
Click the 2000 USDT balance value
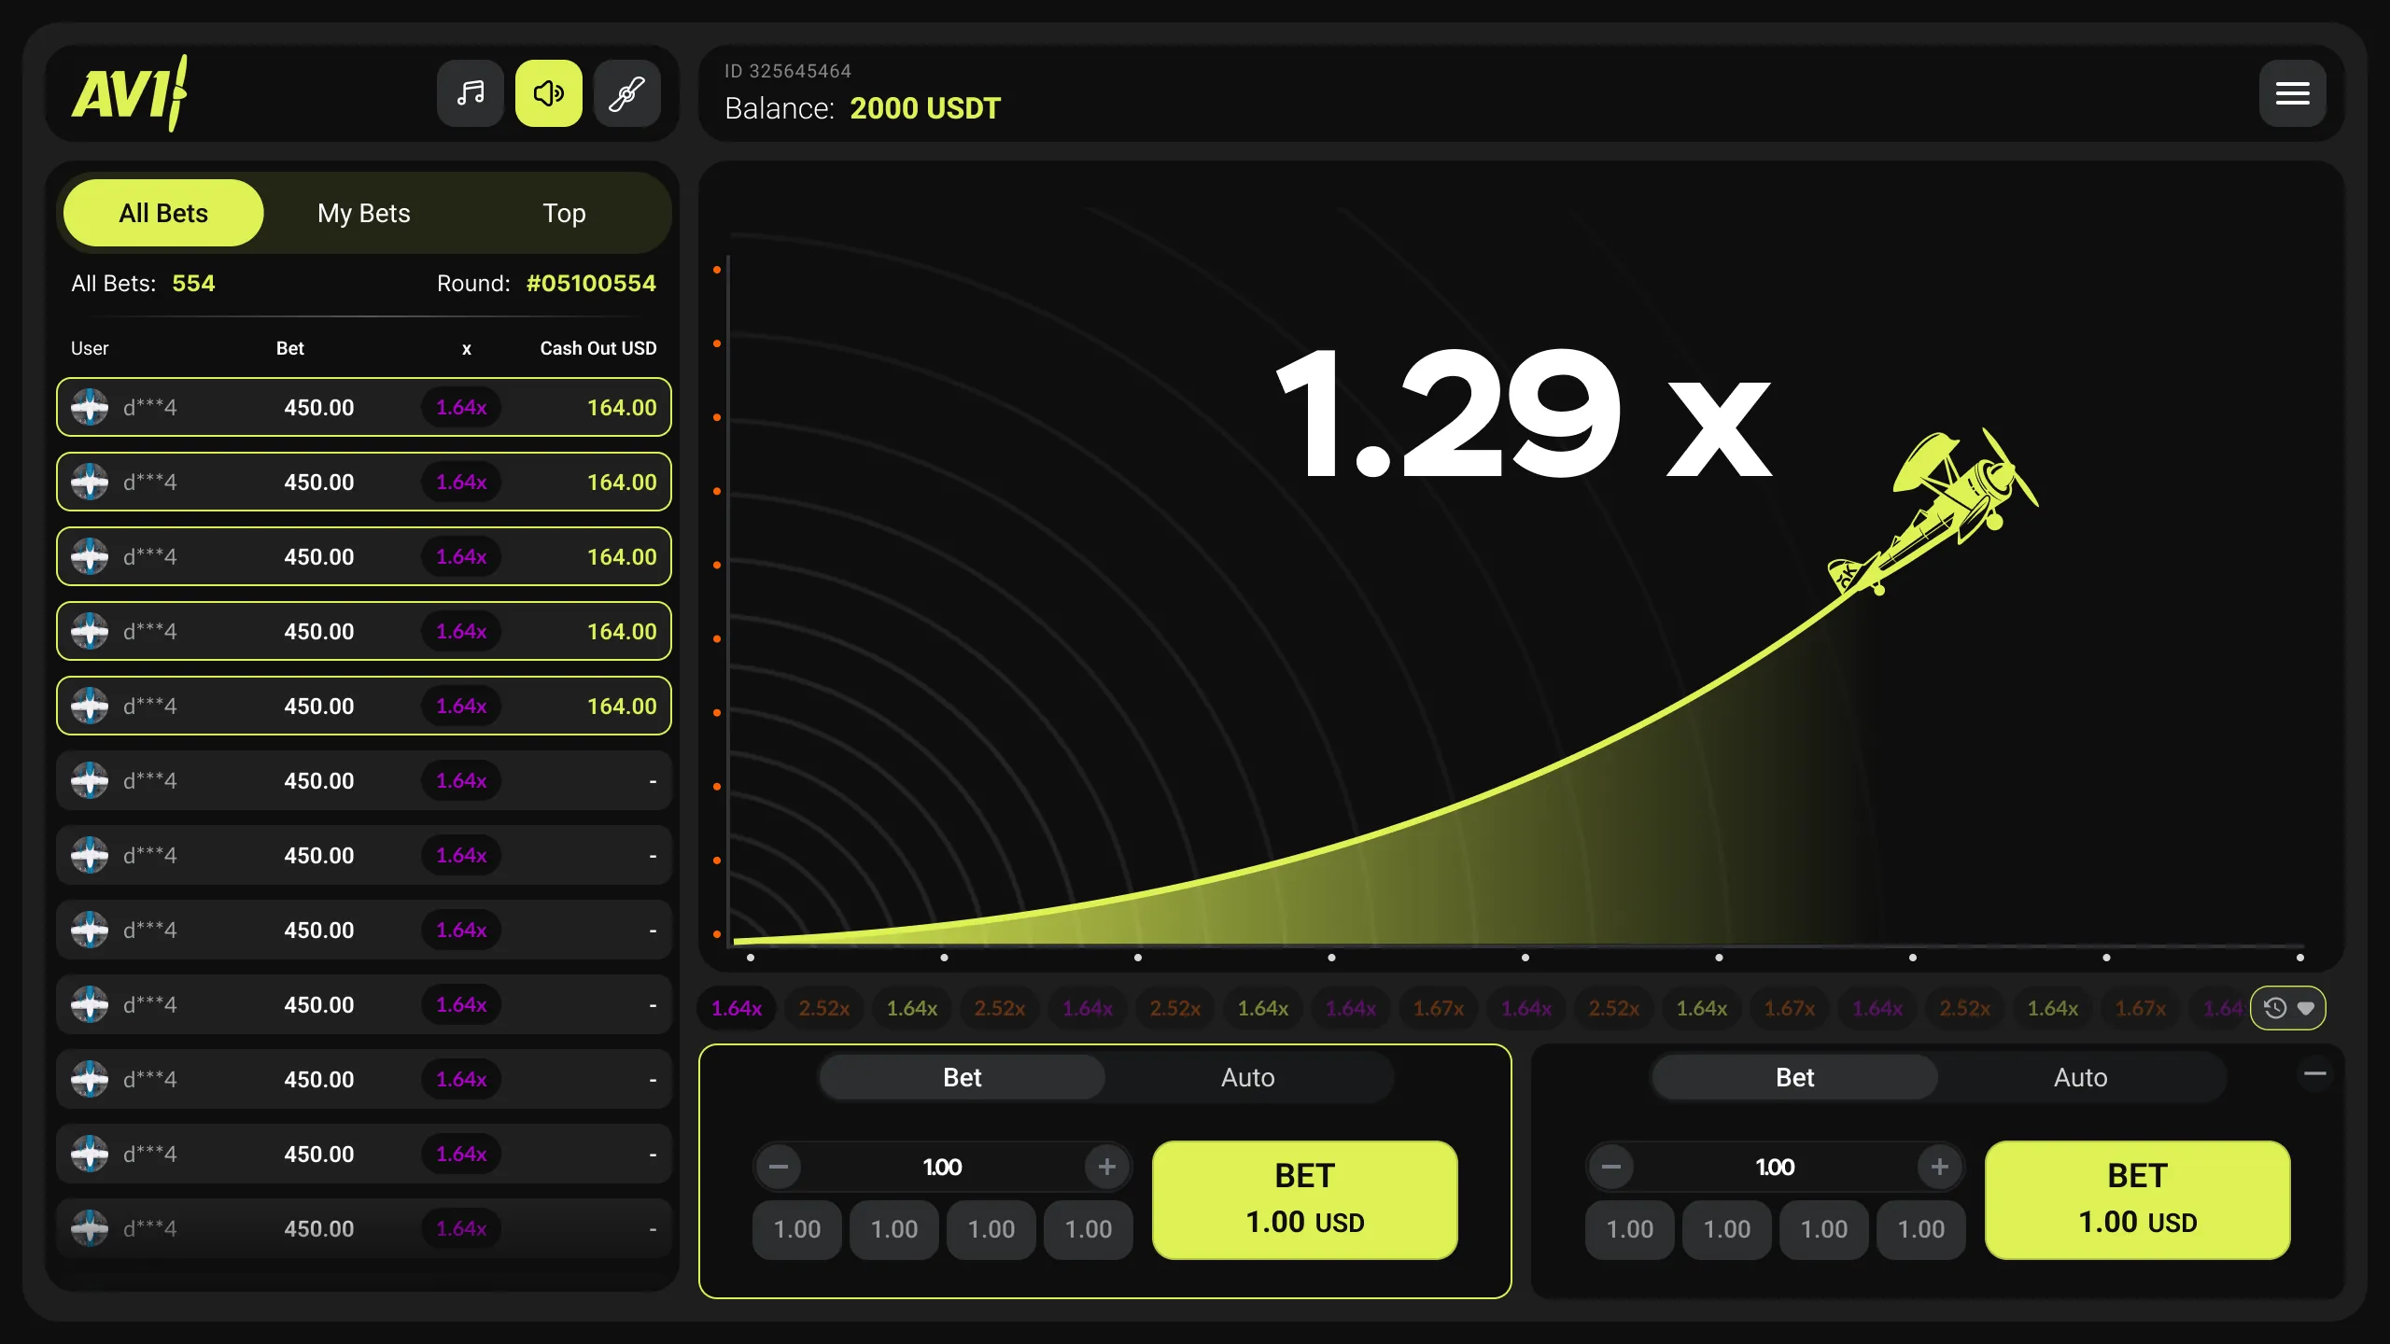point(925,108)
